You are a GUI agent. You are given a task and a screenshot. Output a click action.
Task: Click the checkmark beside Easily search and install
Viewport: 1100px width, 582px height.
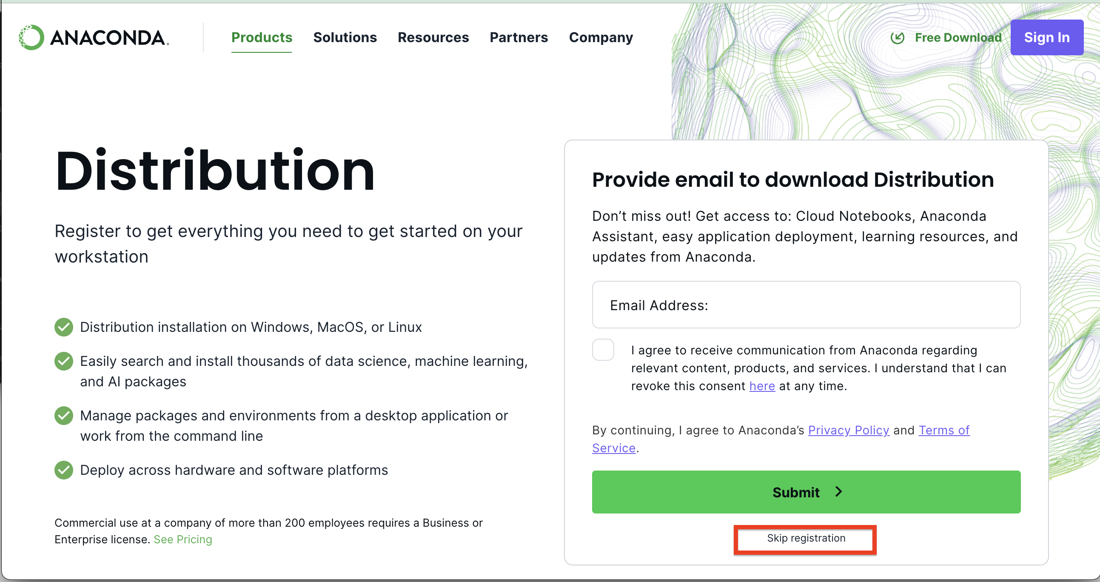(64, 361)
